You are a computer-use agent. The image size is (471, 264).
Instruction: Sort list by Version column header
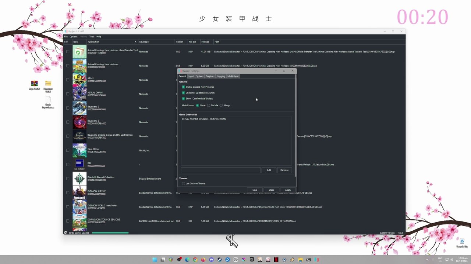(181, 42)
